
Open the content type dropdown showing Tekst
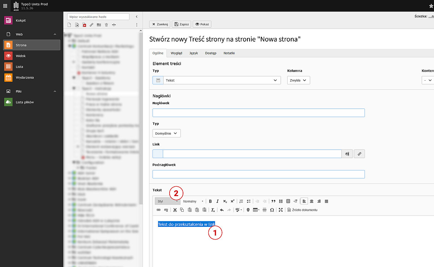(x=217, y=80)
